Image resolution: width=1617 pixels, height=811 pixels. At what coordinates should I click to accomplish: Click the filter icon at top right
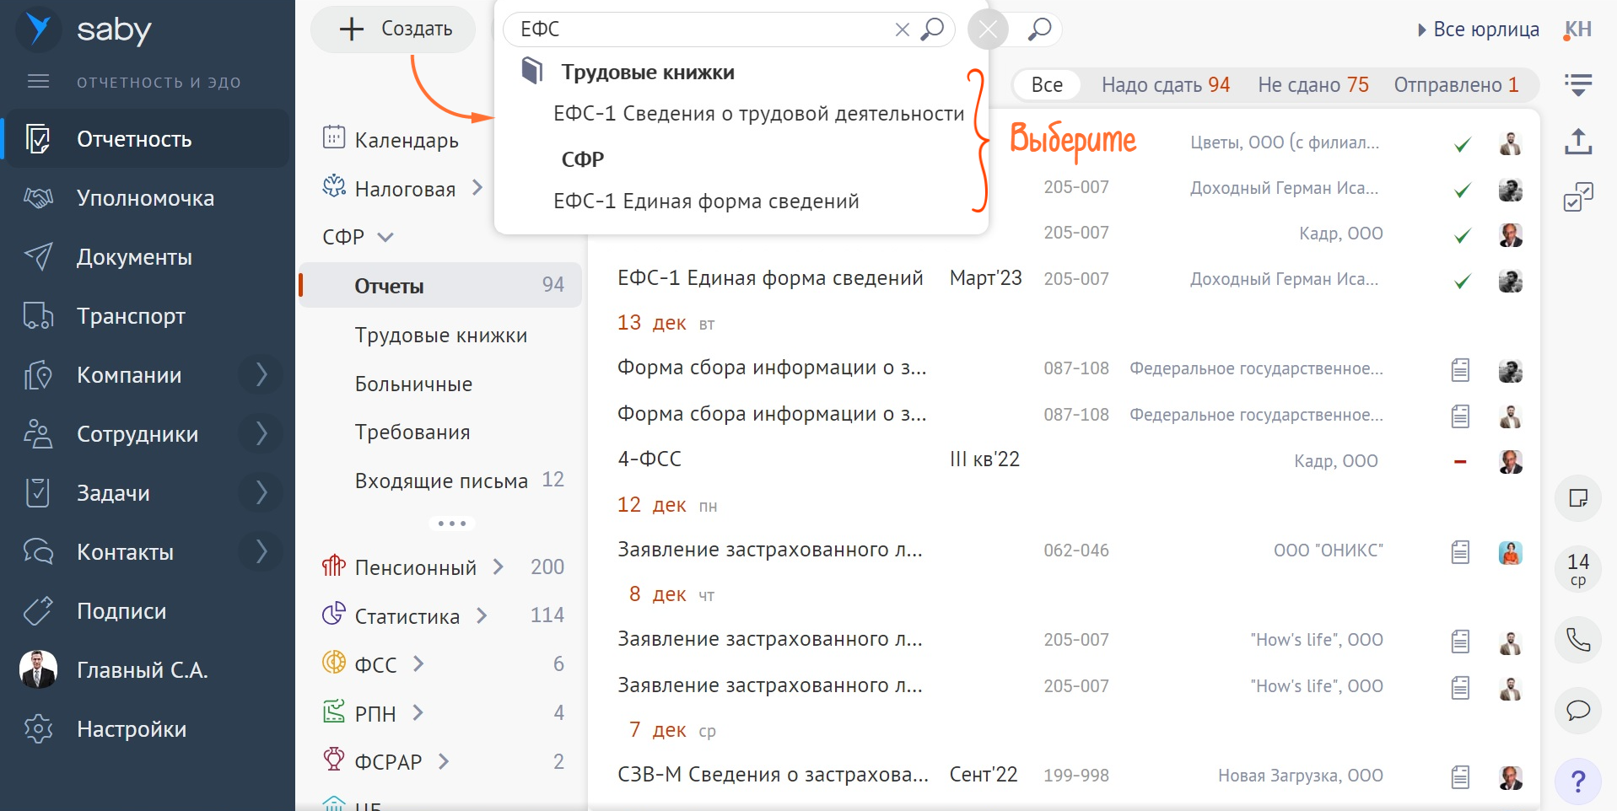pos(1577,84)
